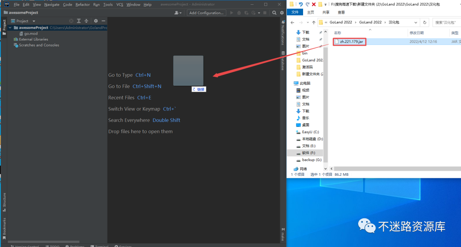Sort by the 修改日期 column header
Image resolution: width=461 pixels, height=247 pixels.
click(x=417, y=33)
